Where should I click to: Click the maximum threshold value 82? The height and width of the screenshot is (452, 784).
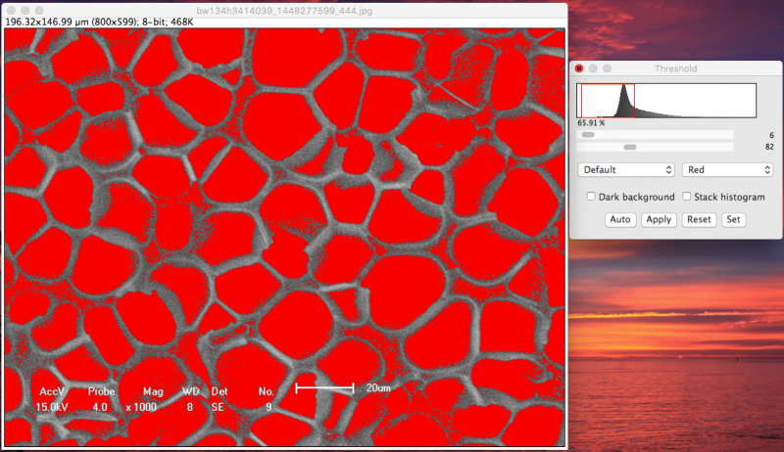(769, 147)
